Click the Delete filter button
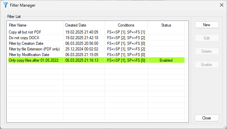Viewport: 227px width, 129px height. [x=207, y=51]
